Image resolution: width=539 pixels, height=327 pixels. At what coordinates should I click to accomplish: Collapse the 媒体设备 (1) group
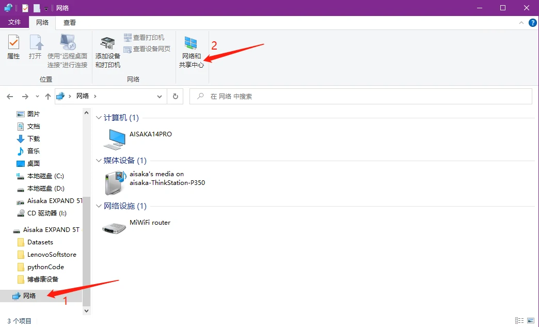(x=99, y=161)
